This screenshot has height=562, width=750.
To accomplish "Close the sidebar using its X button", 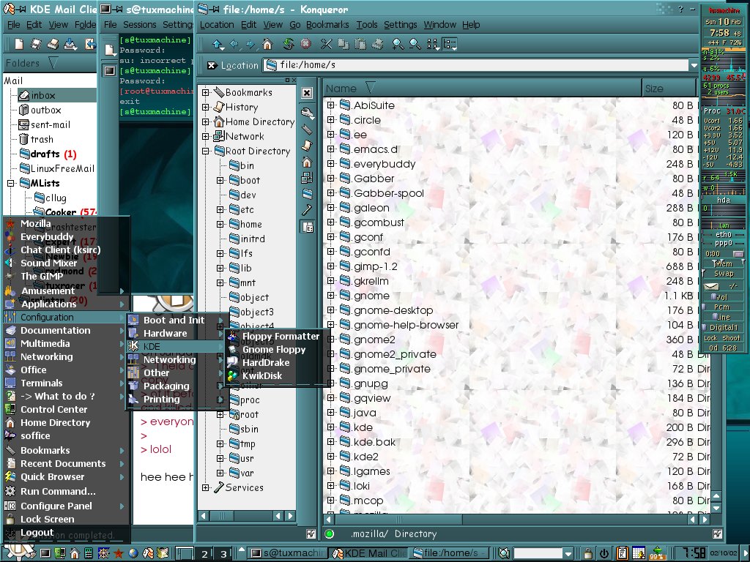I will click(307, 93).
